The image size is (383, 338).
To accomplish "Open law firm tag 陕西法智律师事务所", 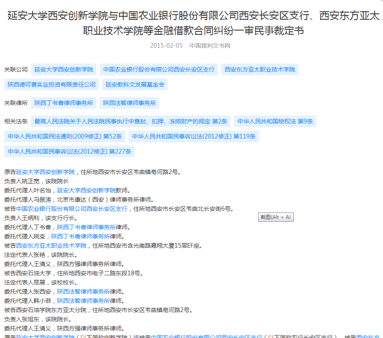I will [x=129, y=103].
